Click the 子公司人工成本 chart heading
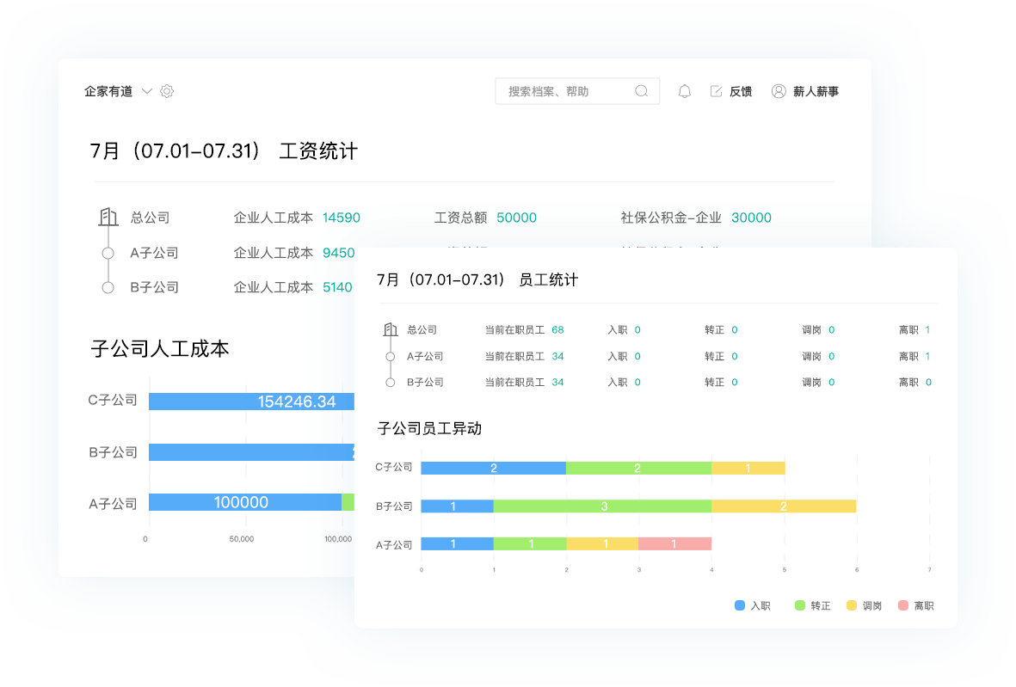Screen dimensions: 1016x687 point(160,349)
